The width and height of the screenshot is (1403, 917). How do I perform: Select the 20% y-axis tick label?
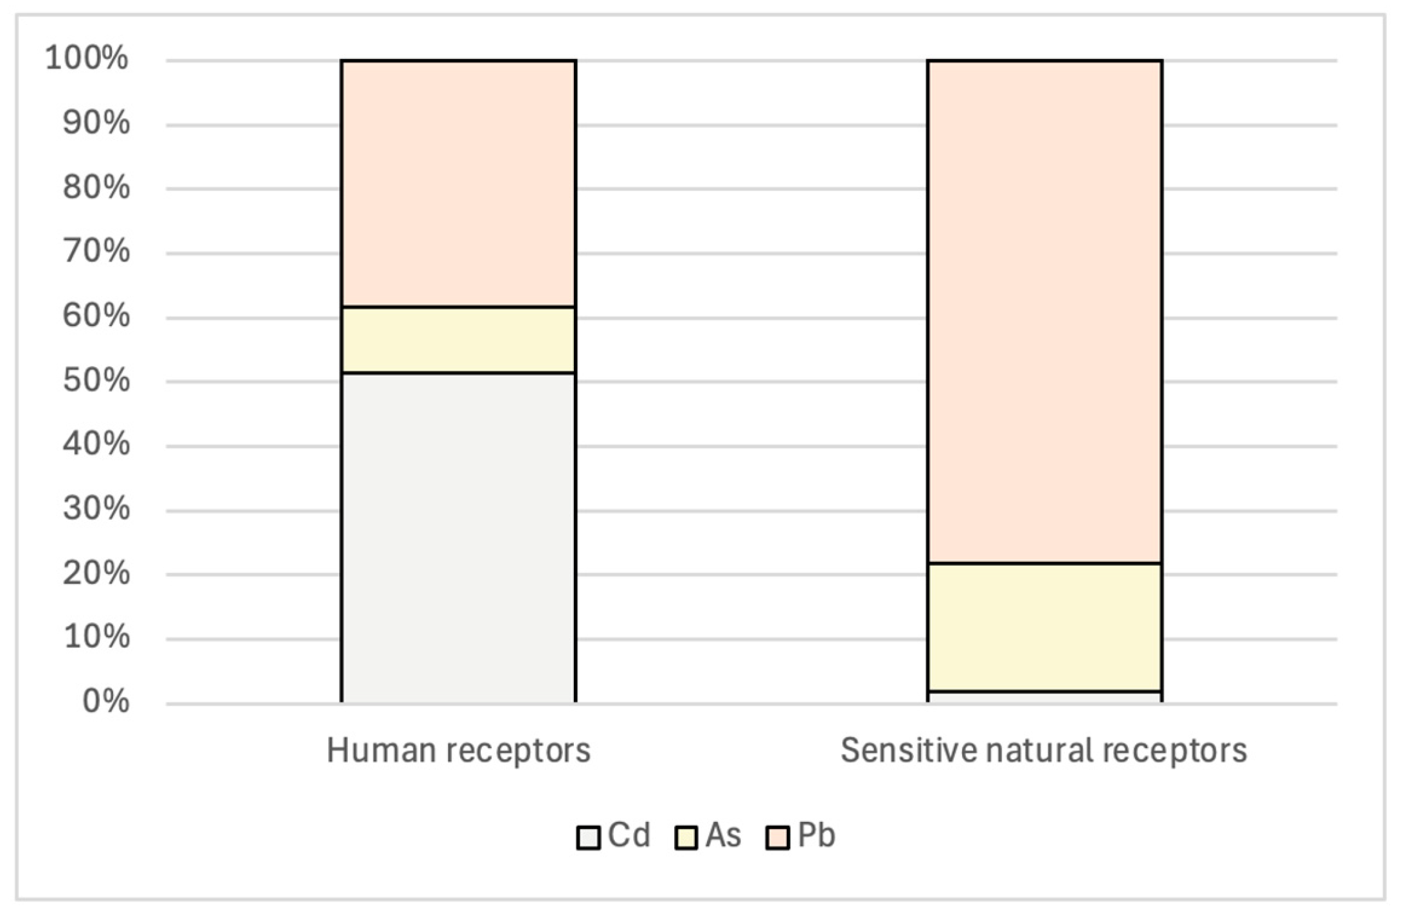[x=96, y=573]
